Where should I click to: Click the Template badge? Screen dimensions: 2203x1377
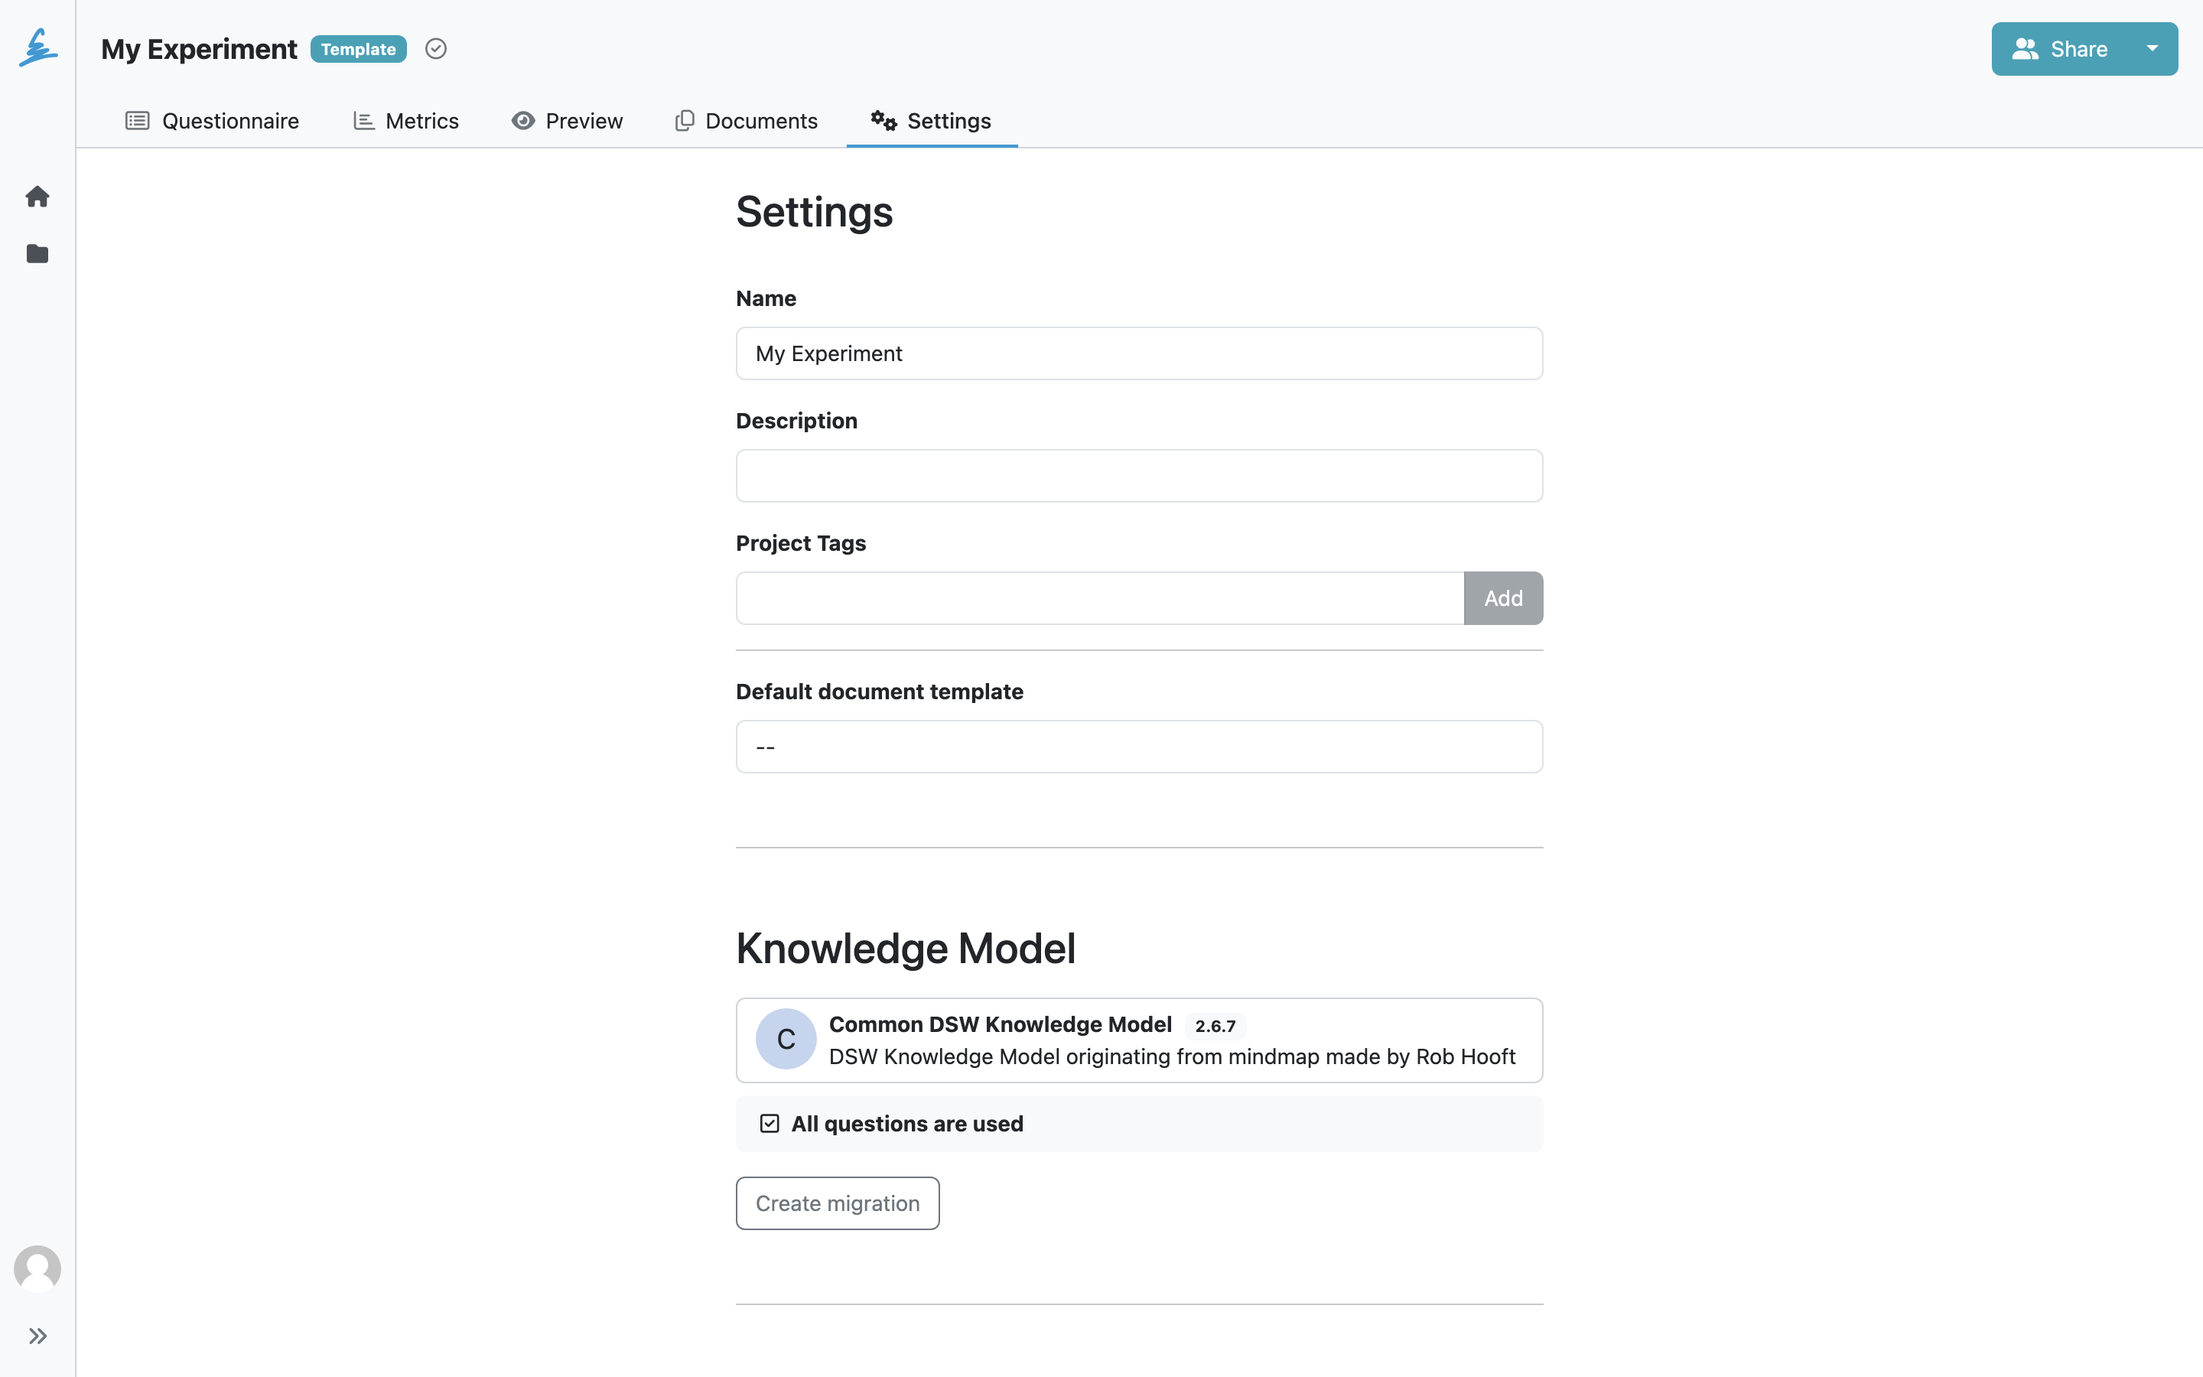358,49
